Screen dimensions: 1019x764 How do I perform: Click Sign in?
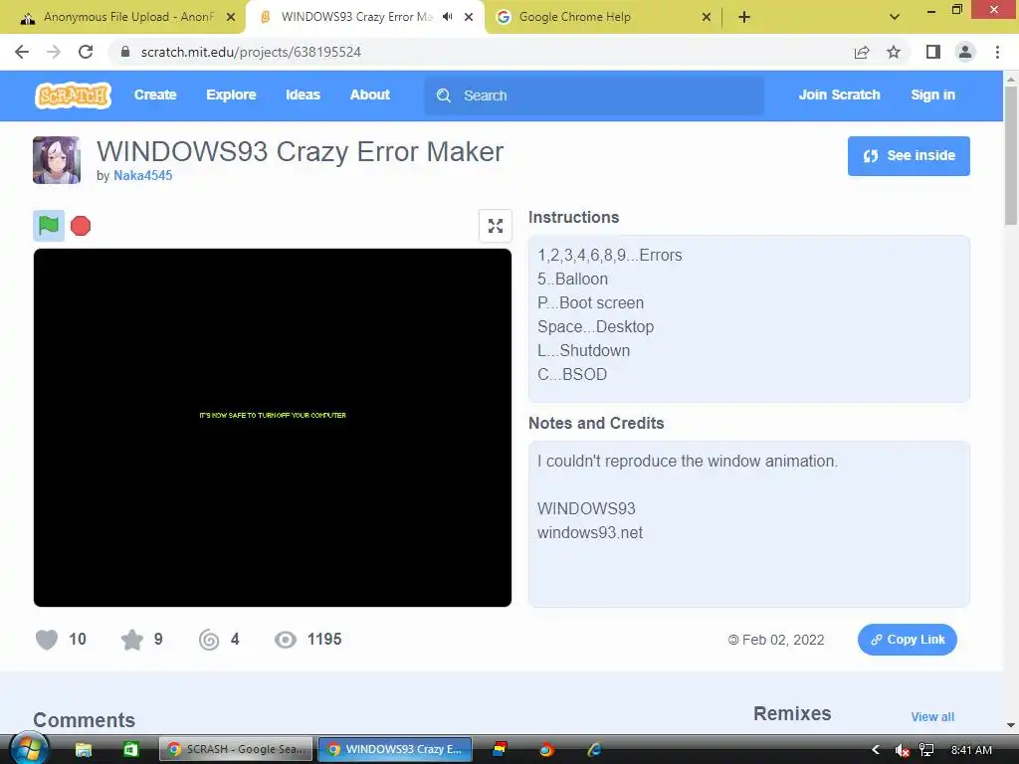pos(932,95)
